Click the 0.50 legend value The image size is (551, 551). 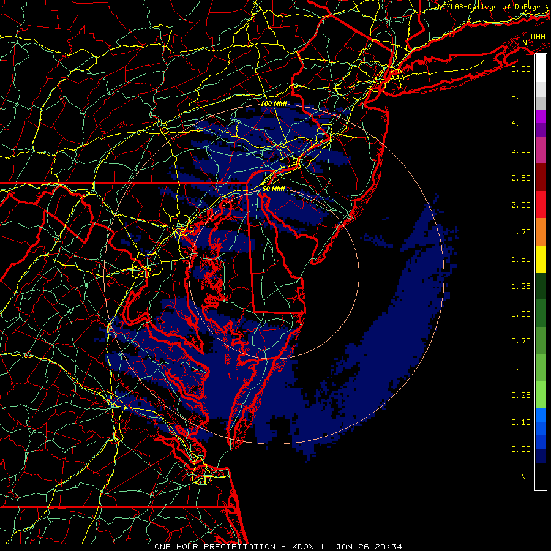click(x=521, y=368)
